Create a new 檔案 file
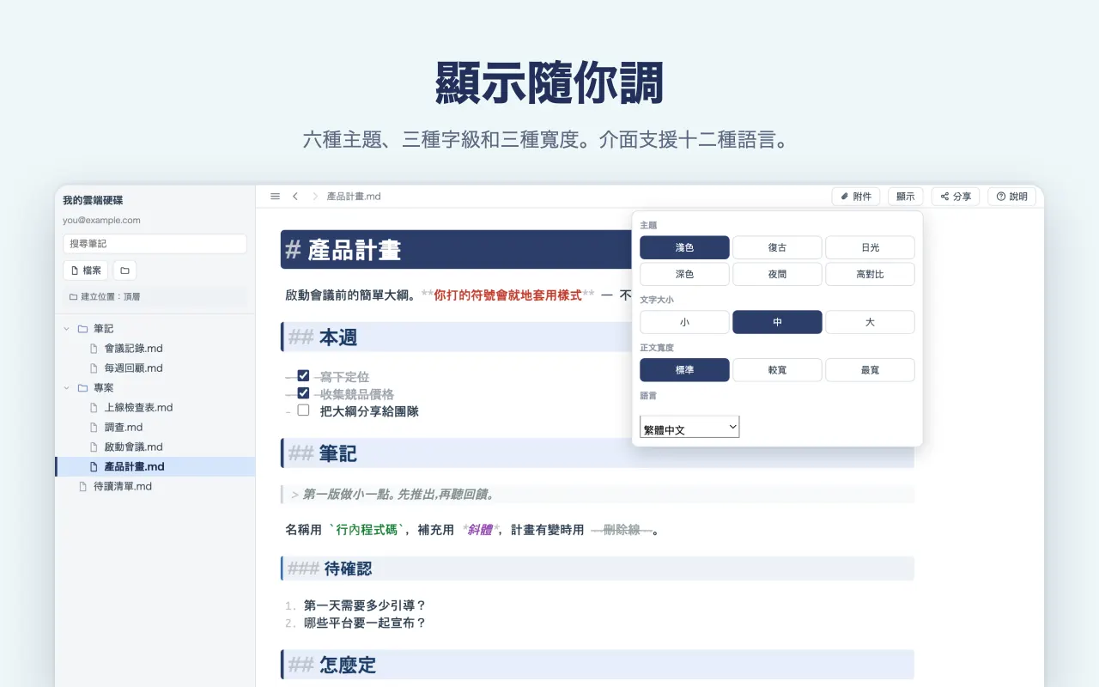The height and width of the screenshot is (687, 1099). [x=86, y=271]
